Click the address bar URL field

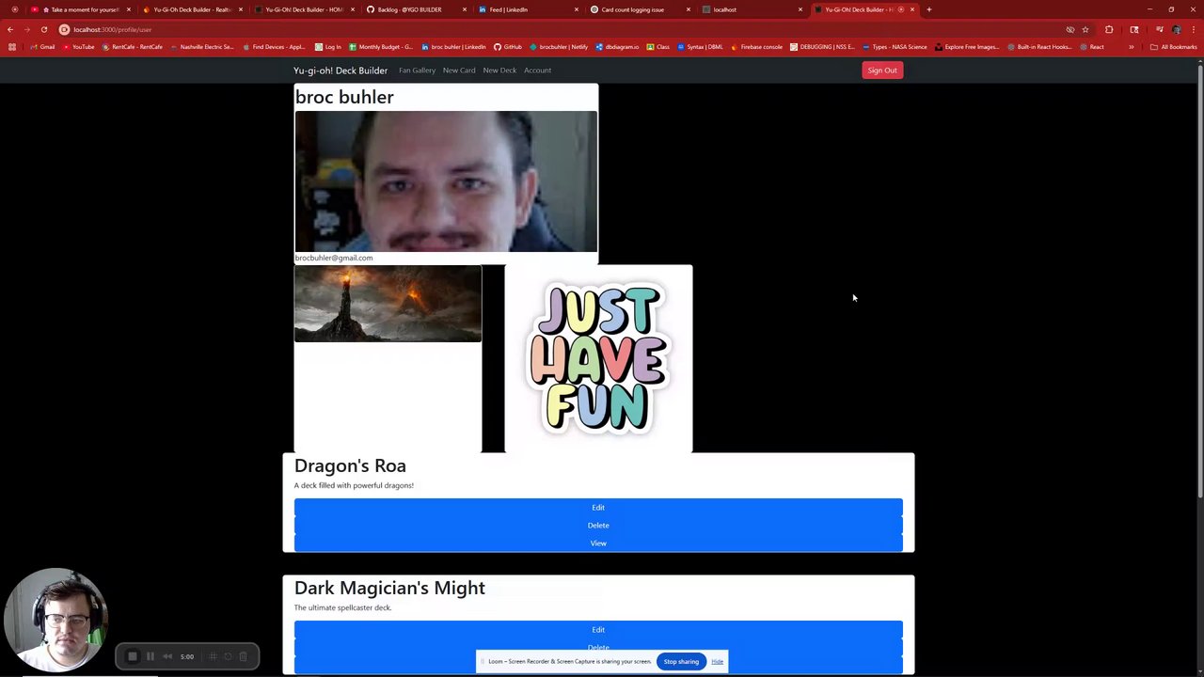click(x=564, y=29)
